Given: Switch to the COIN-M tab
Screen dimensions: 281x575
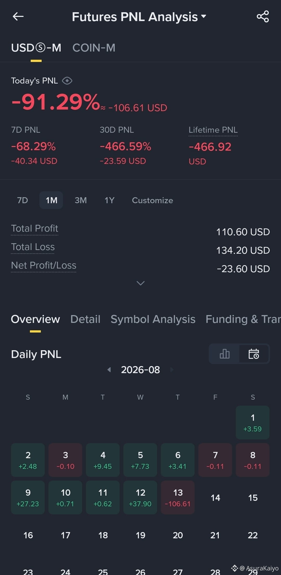Looking at the screenshot, I should coord(94,48).
